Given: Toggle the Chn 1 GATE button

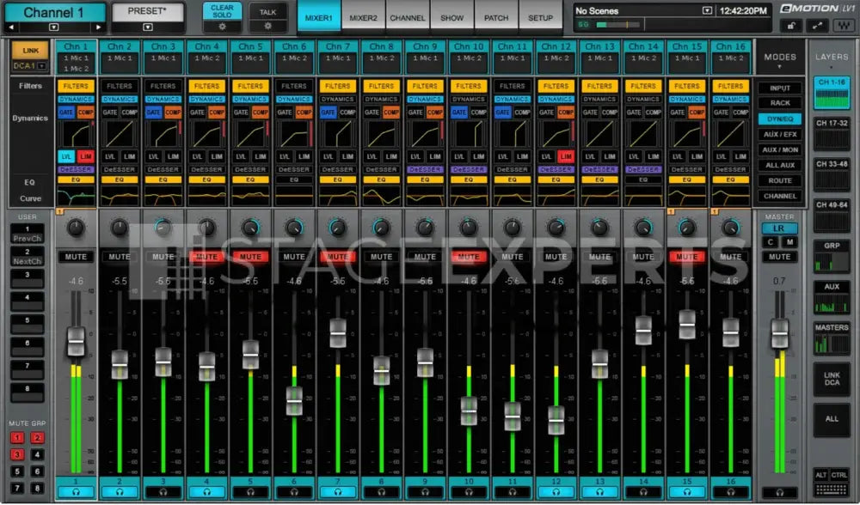Looking at the screenshot, I should pyautogui.click(x=66, y=113).
